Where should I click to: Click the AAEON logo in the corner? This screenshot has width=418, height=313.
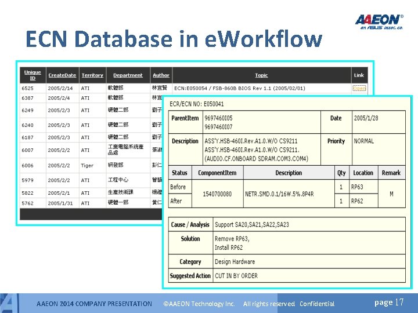pyautogui.click(x=379, y=22)
